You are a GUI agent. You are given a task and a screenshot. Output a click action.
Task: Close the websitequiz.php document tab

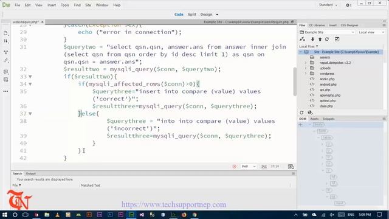click(x=43, y=22)
